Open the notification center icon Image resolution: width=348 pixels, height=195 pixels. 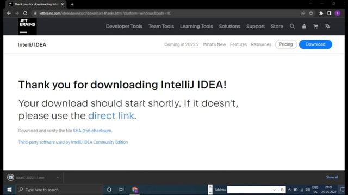point(343,190)
